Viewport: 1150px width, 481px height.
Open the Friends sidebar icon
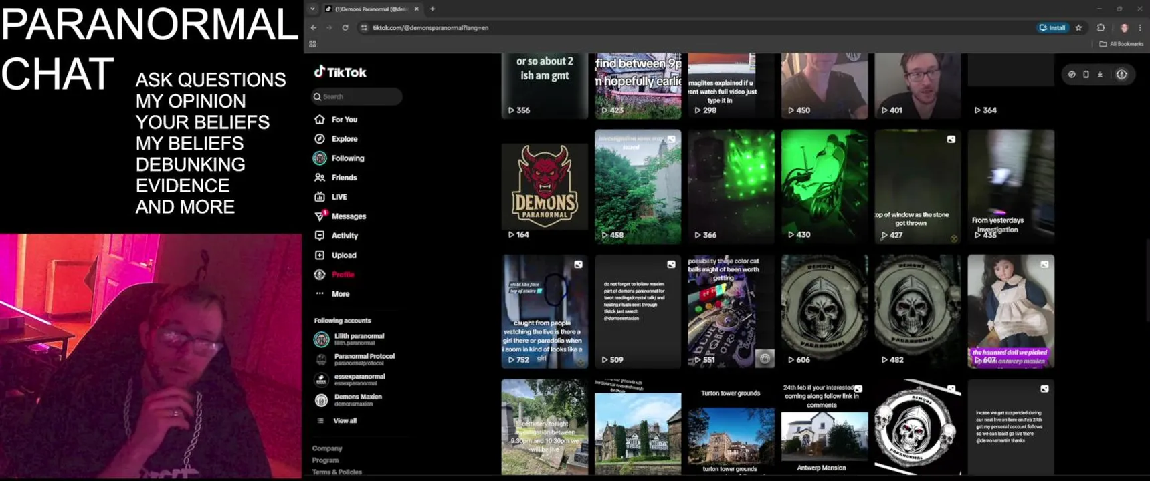pos(320,177)
